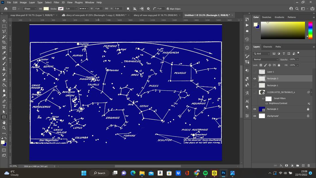Screen dimensions: 316x178
Task: Select the Eyedropper tool
Action: point(4,53)
